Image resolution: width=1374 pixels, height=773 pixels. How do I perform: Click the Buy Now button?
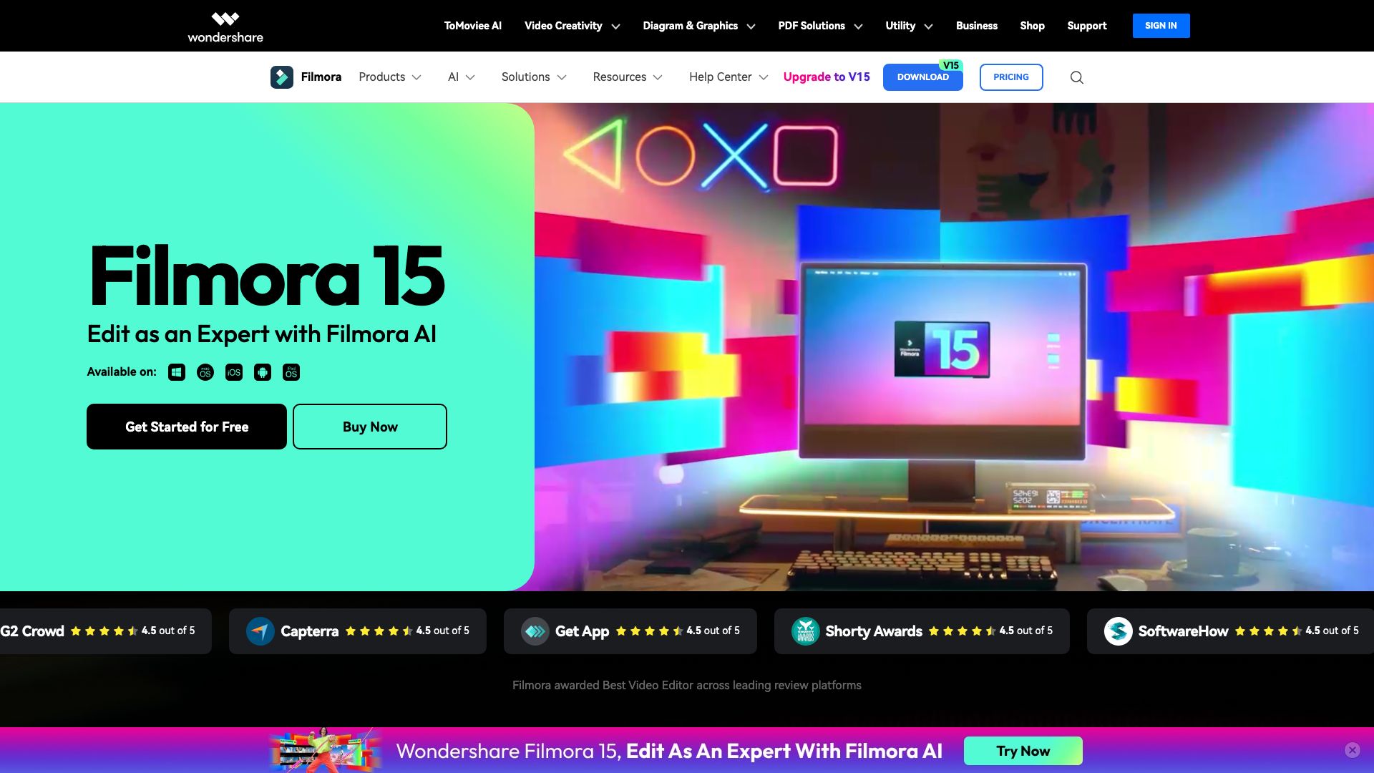(369, 426)
